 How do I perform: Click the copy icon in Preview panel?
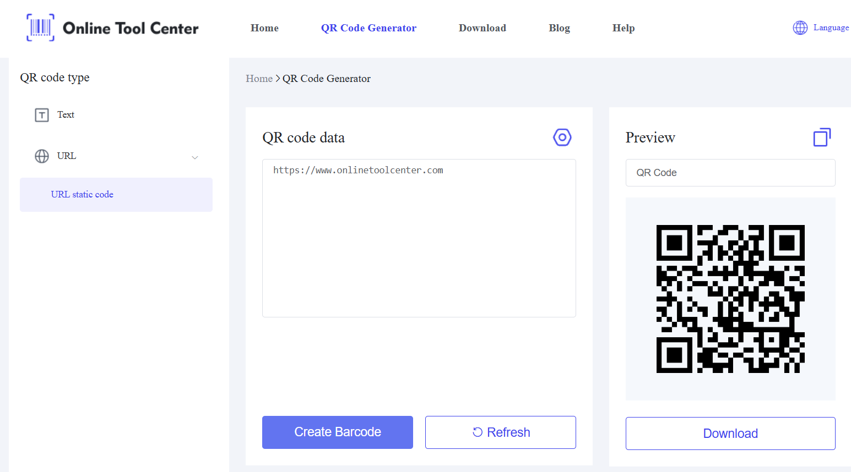coord(822,137)
